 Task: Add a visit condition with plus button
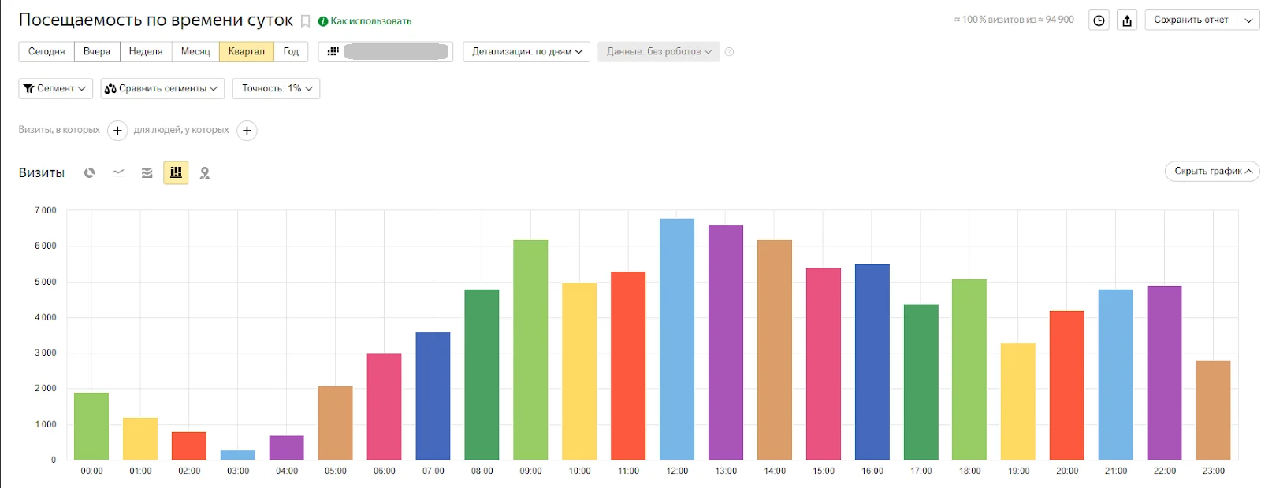117,131
